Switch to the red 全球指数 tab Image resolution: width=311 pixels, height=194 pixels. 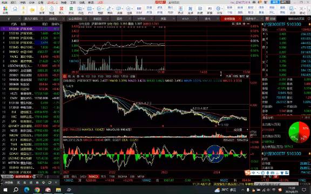pos(229,19)
